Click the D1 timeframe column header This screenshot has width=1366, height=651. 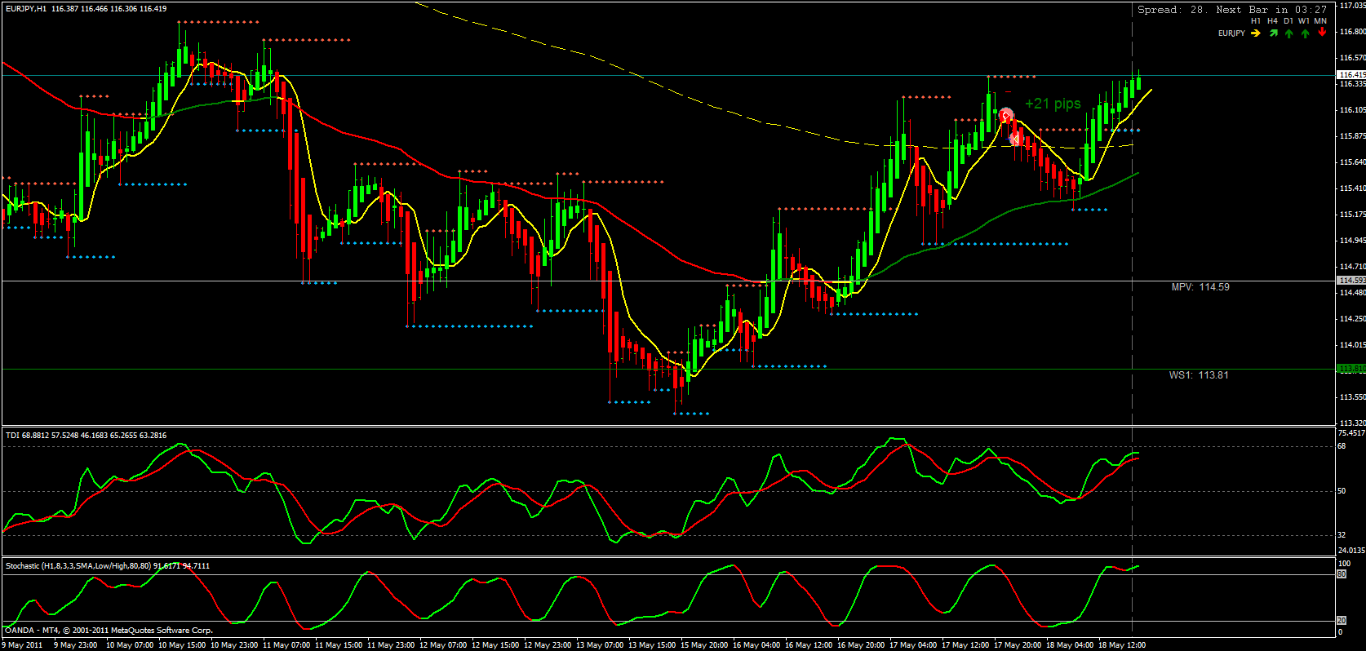point(1288,21)
